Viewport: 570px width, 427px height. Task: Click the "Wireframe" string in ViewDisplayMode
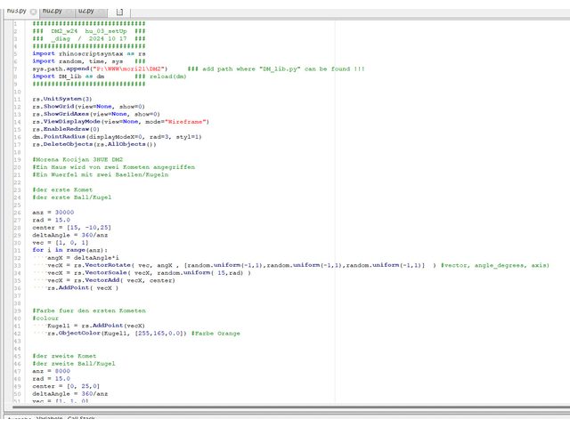click(x=185, y=122)
